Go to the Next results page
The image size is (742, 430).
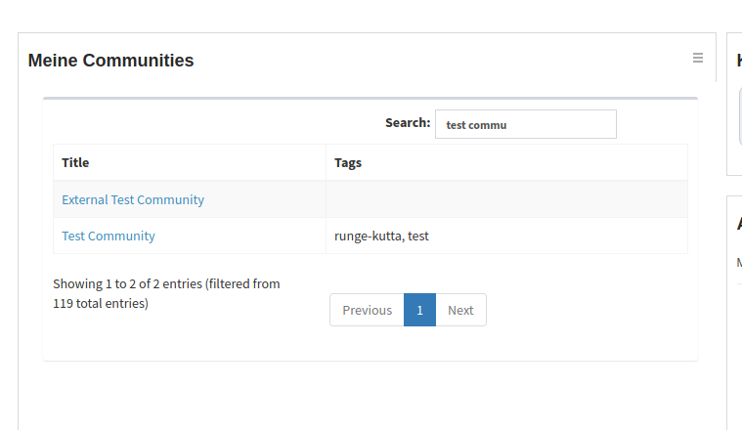coord(460,310)
